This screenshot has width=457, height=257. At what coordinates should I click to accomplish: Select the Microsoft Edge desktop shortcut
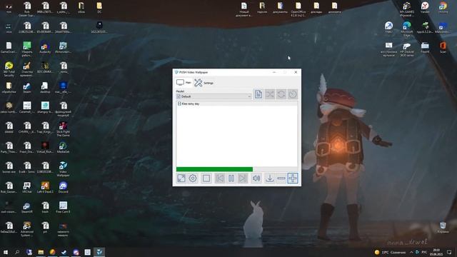[406, 29]
